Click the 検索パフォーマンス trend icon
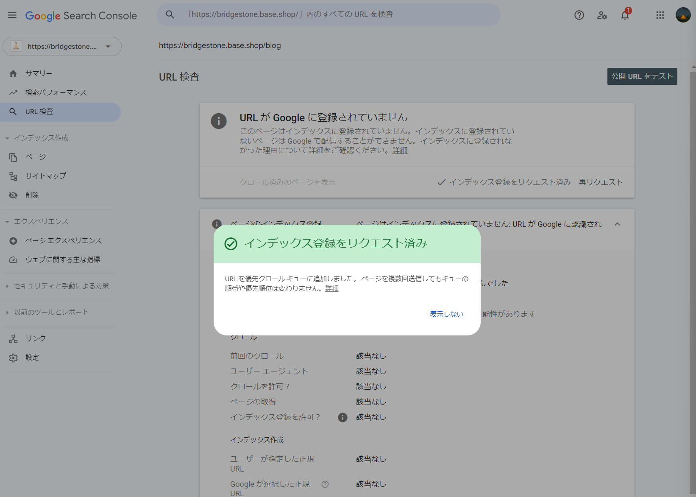The width and height of the screenshot is (696, 497). coord(13,92)
